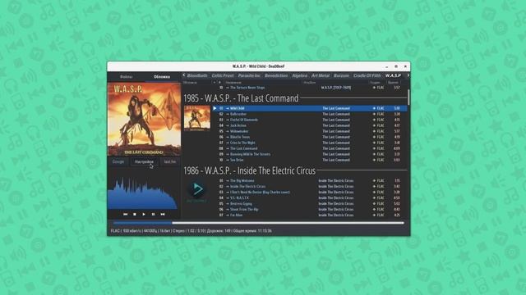Select track 04 9.5.-N.A.S.T.Y.
The height and width of the screenshot is (295, 526).
(310, 198)
